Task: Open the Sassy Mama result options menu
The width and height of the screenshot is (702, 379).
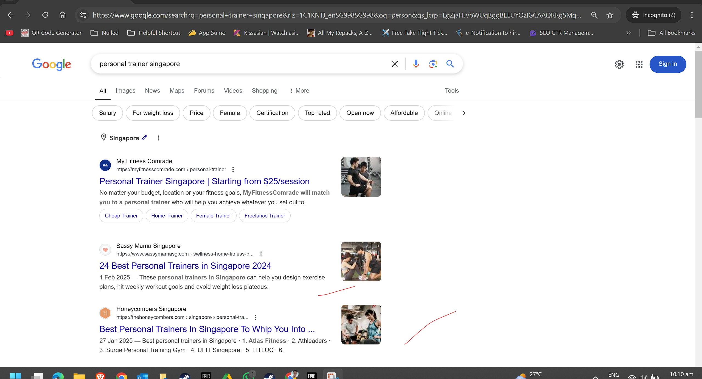Action: point(261,254)
